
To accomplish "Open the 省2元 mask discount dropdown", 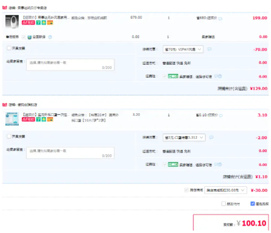I will coord(184,138).
